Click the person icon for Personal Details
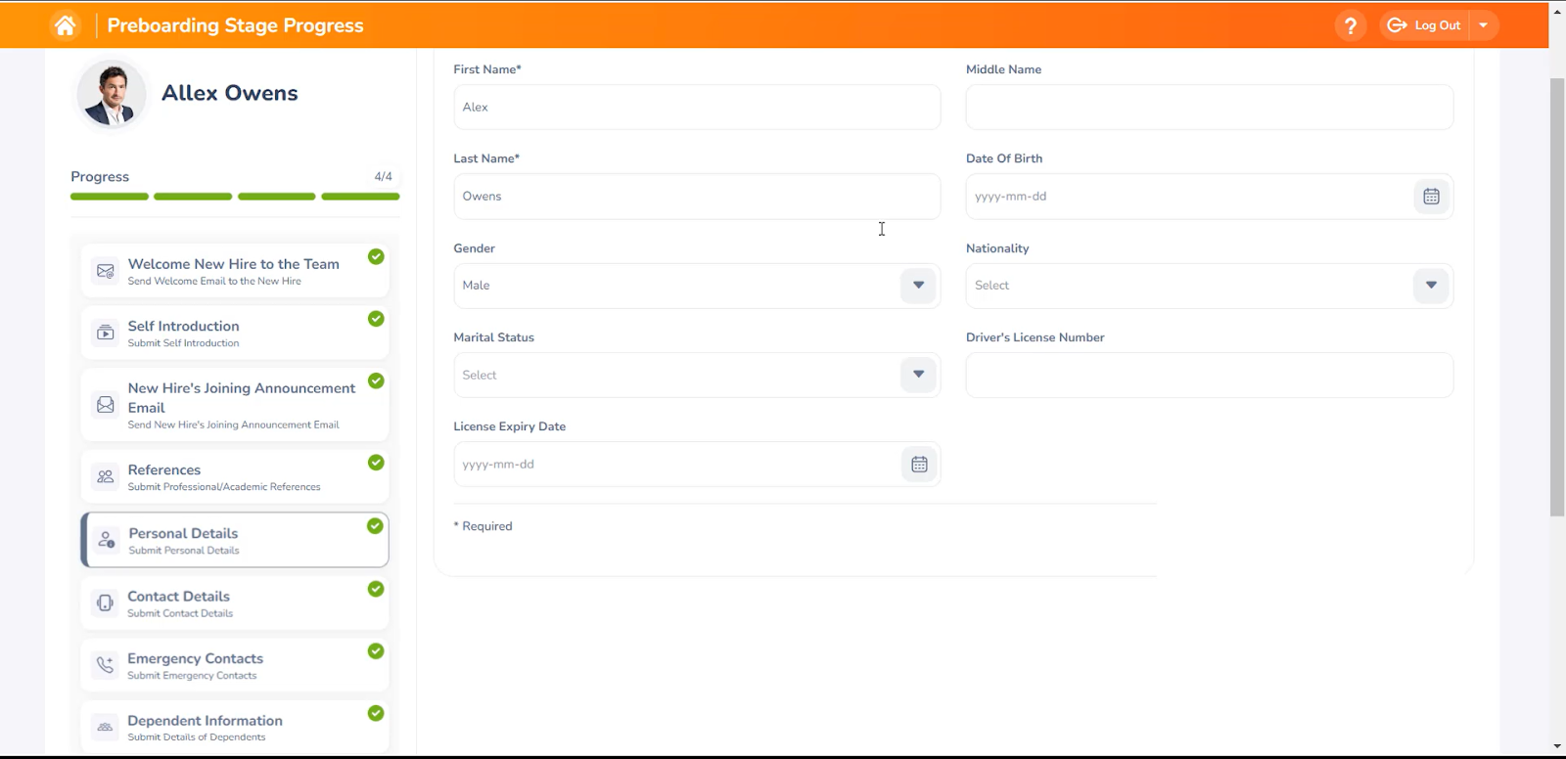Screen dimensions: 1566x759 click(x=107, y=540)
